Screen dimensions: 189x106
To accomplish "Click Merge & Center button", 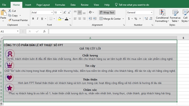I will pos(110,19).
